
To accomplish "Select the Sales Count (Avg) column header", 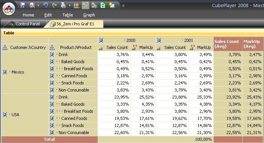I will tap(228, 44).
